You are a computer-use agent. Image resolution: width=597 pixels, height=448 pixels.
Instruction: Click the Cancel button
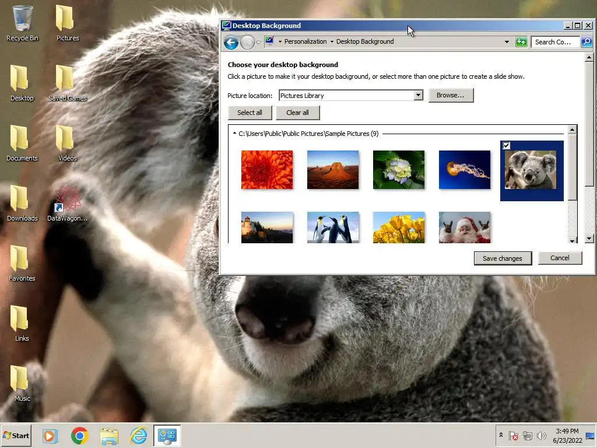point(560,258)
